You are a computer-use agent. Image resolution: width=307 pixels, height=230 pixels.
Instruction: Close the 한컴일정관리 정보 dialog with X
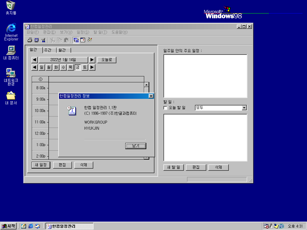[x=151, y=96]
